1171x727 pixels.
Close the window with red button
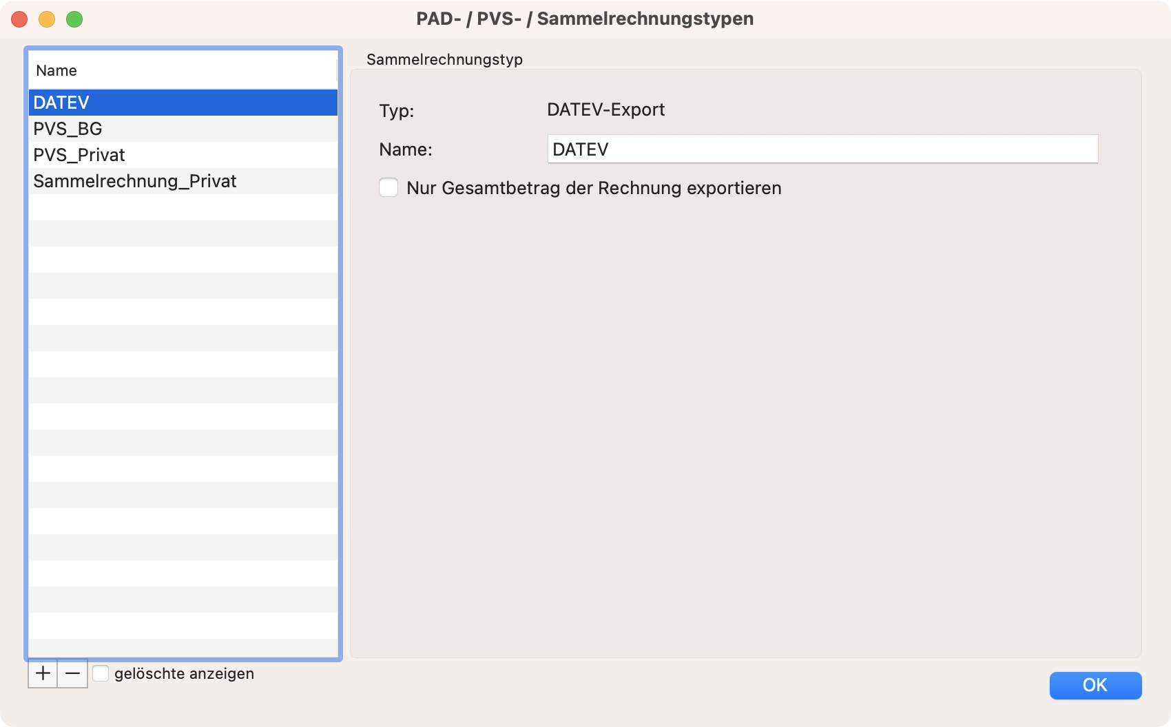tap(19, 19)
